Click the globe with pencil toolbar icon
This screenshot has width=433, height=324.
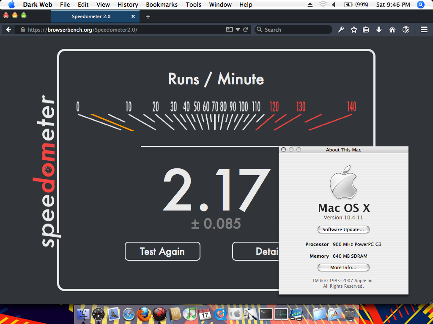tap(406, 30)
